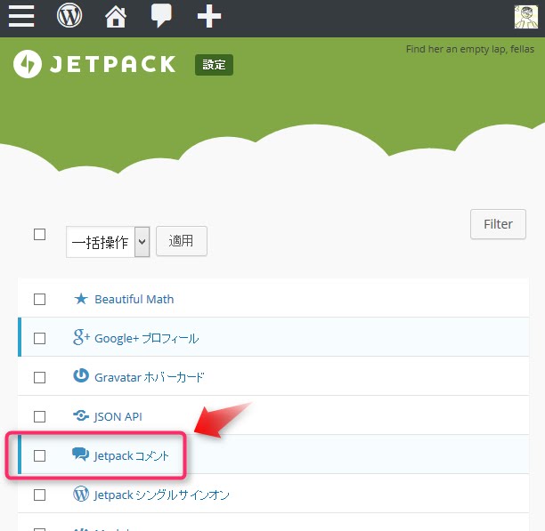
Task: Click the JSON API icon
Action: [x=81, y=415]
